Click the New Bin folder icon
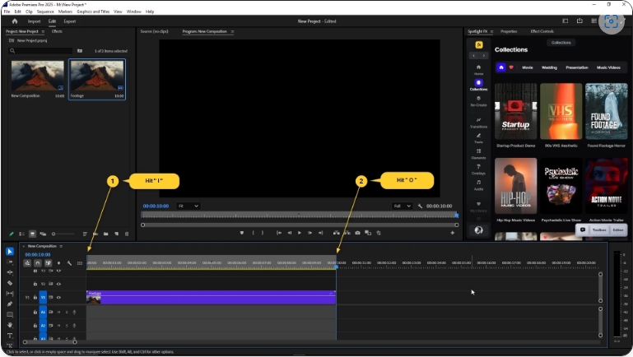 pos(105,234)
